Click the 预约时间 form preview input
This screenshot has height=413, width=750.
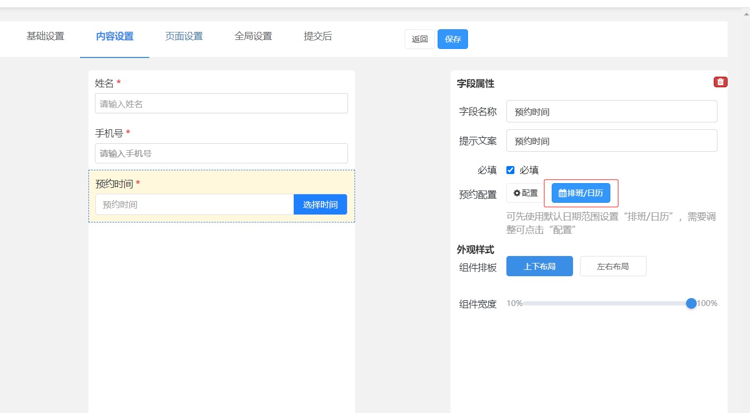click(195, 204)
